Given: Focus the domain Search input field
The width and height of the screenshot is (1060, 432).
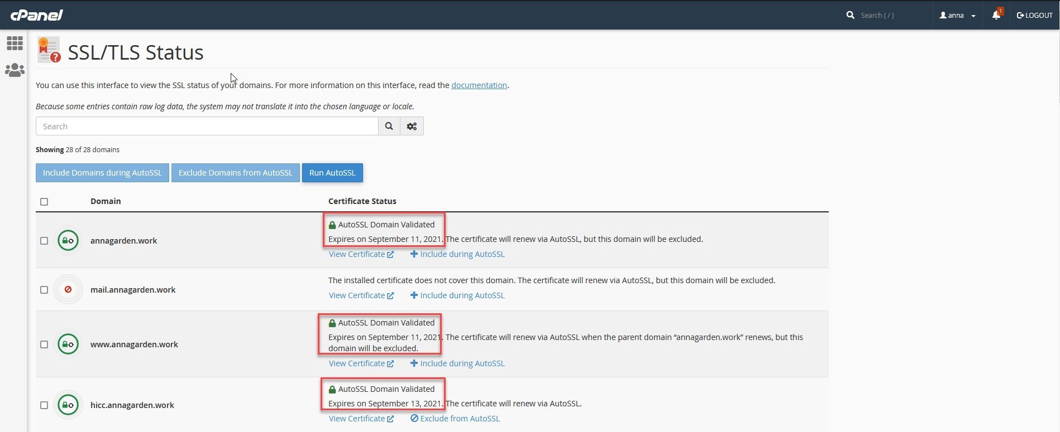Looking at the screenshot, I should coord(207,127).
